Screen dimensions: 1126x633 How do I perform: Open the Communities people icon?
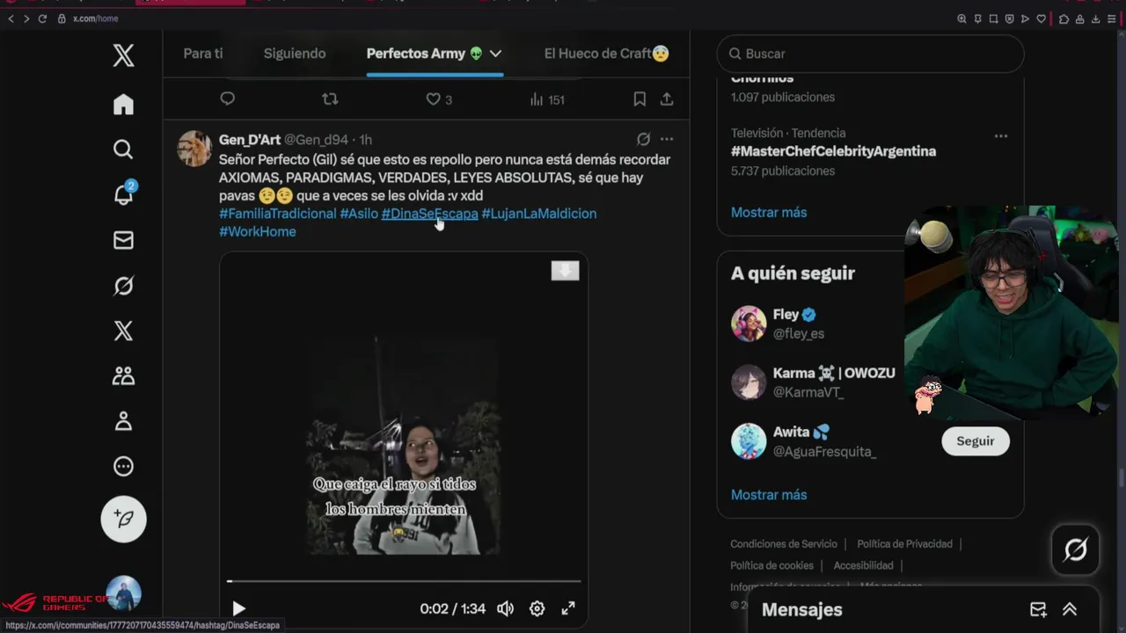click(123, 376)
